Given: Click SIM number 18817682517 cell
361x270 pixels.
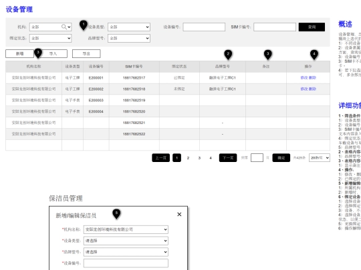Looking at the screenshot, I should [x=134, y=77].
